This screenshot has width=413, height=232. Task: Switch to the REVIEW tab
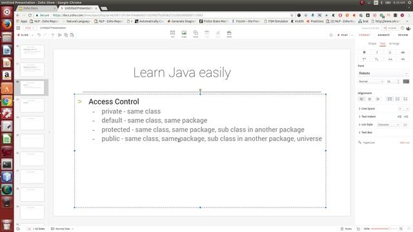coord(403,35)
